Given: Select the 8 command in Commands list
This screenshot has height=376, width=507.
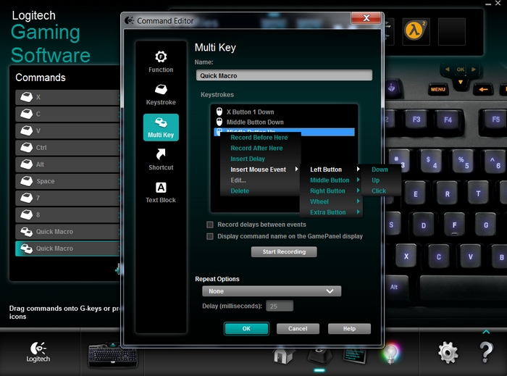Looking at the screenshot, I should [x=67, y=214].
